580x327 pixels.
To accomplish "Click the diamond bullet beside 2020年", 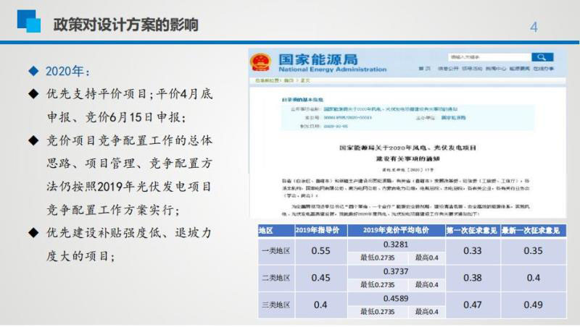I will coord(32,72).
